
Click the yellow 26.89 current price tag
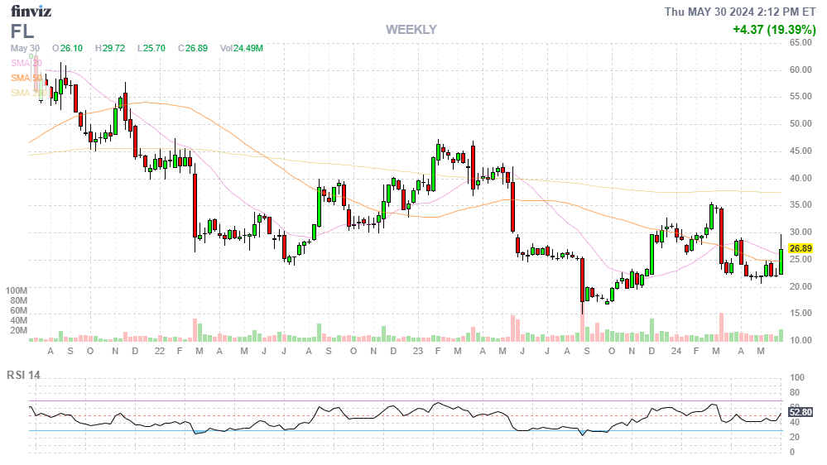799,248
